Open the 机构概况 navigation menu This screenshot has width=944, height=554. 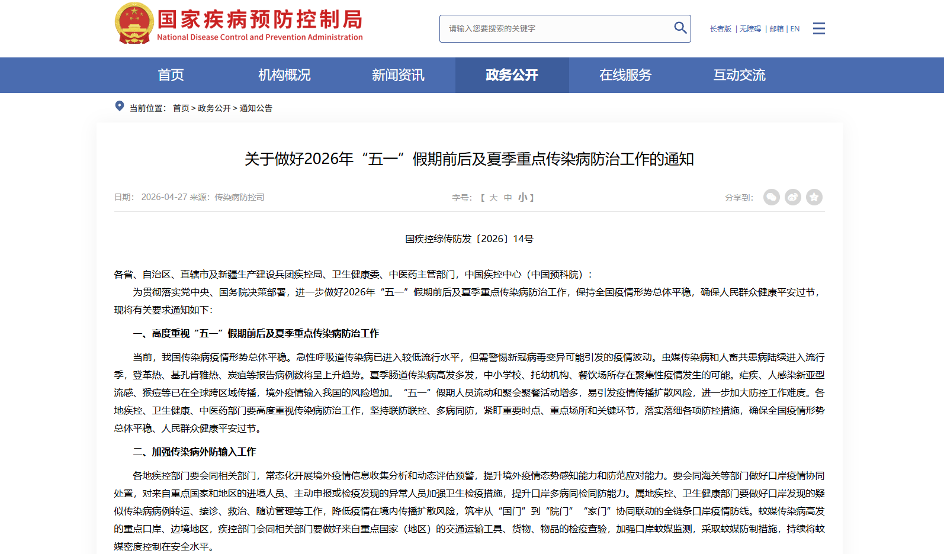point(284,75)
